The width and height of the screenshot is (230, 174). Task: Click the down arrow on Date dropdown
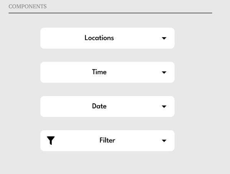point(164,106)
